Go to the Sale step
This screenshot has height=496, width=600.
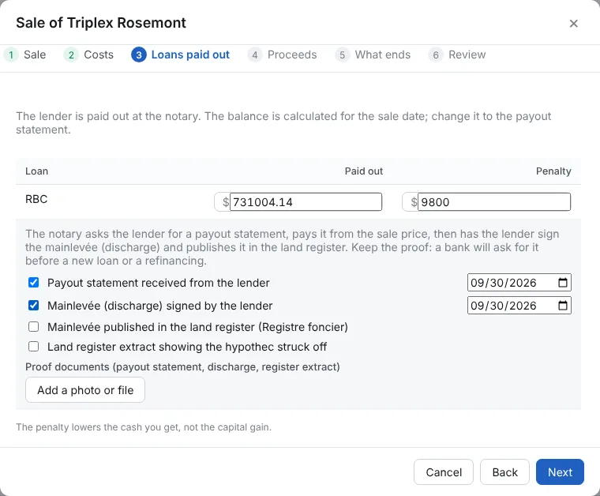click(x=25, y=54)
